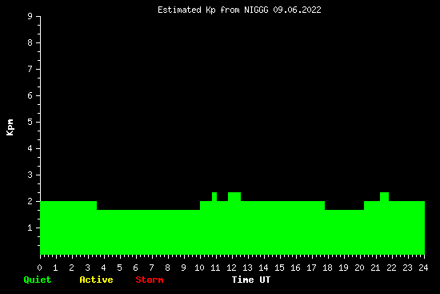Click the 12 hour label on time axis
The image size is (440, 294).
pyautogui.click(x=231, y=268)
